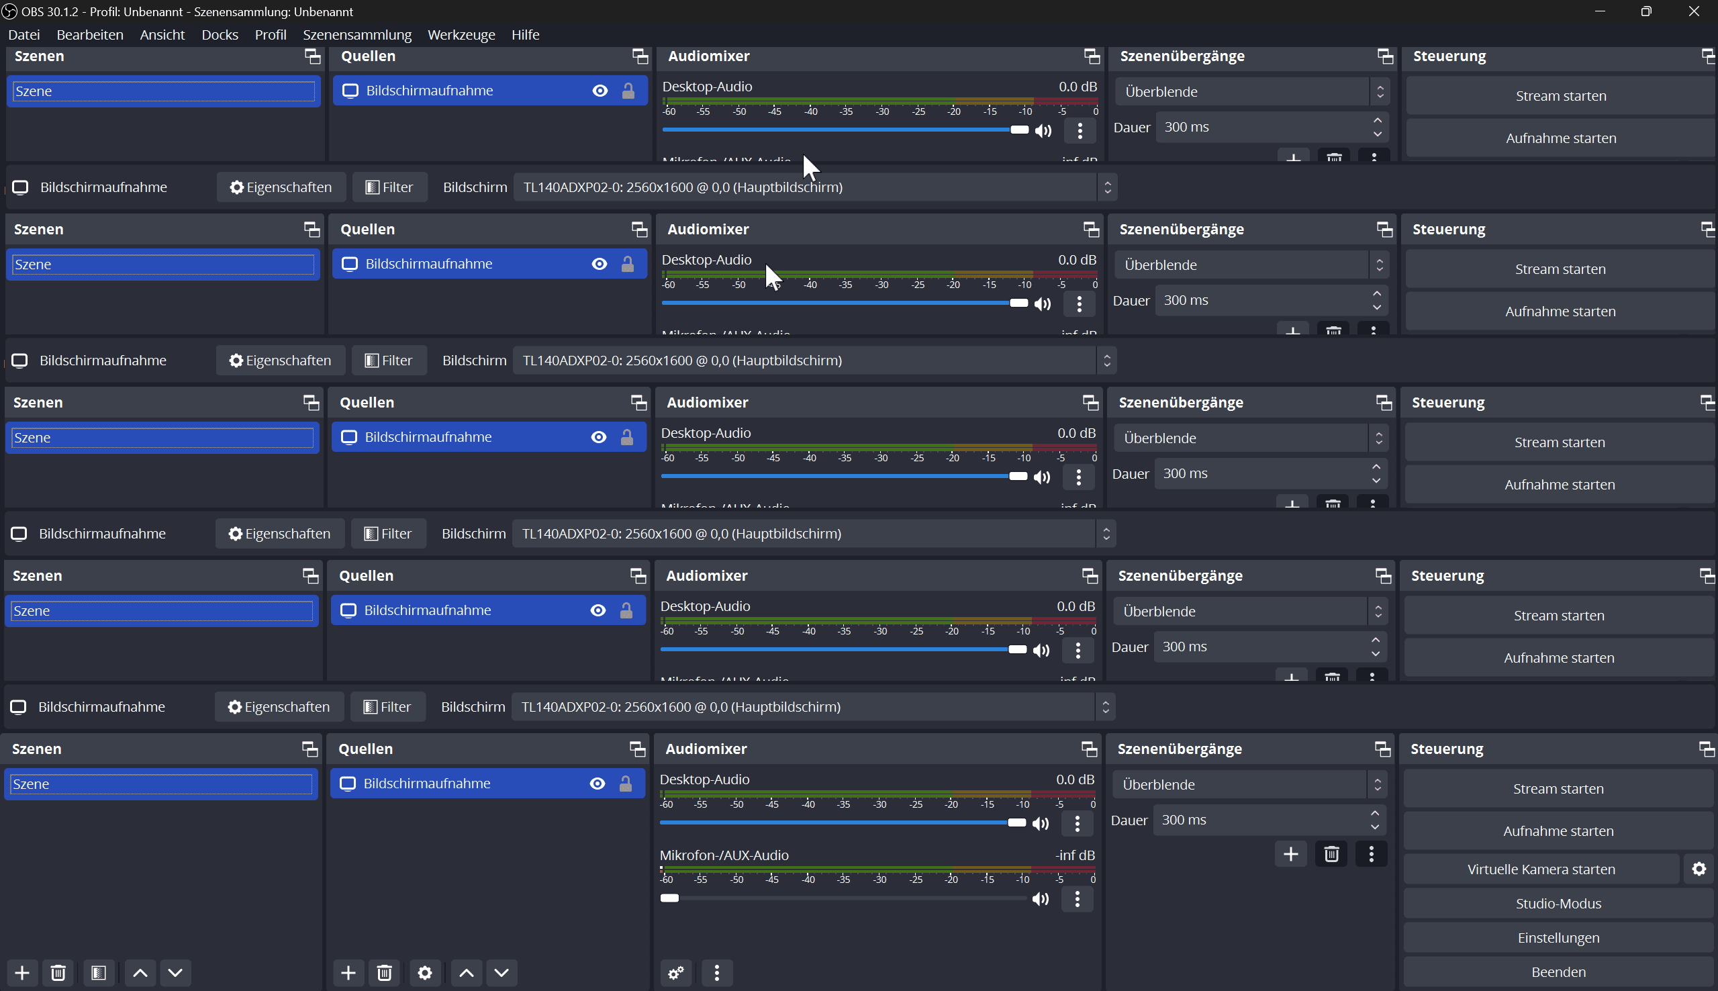
Task: Open Mikrofon-/AUX-Audio three-dot options menu
Action: pos(1077,899)
